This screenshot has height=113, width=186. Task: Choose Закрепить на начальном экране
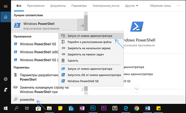click(91, 48)
